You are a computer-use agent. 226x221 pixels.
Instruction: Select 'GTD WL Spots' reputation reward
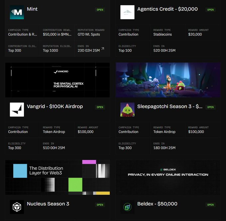(x=89, y=35)
